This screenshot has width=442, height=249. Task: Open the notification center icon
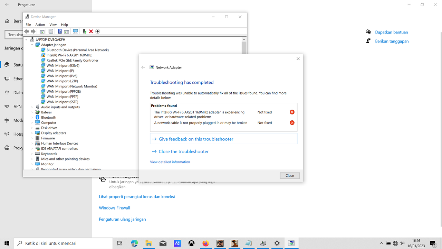coord(433,243)
